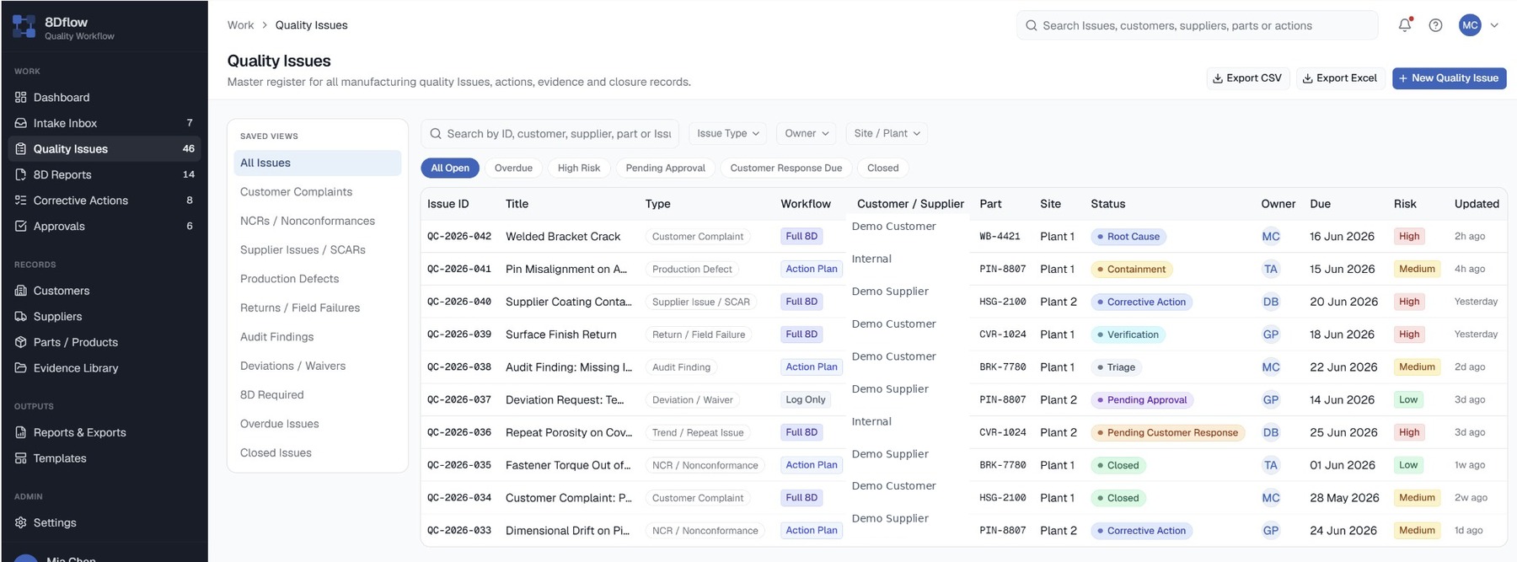Click the Audit Finding type tag
Image resolution: width=1517 pixels, height=562 pixels.
coord(681,367)
